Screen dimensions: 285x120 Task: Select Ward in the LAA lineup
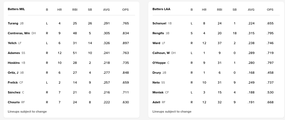(156, 43)
